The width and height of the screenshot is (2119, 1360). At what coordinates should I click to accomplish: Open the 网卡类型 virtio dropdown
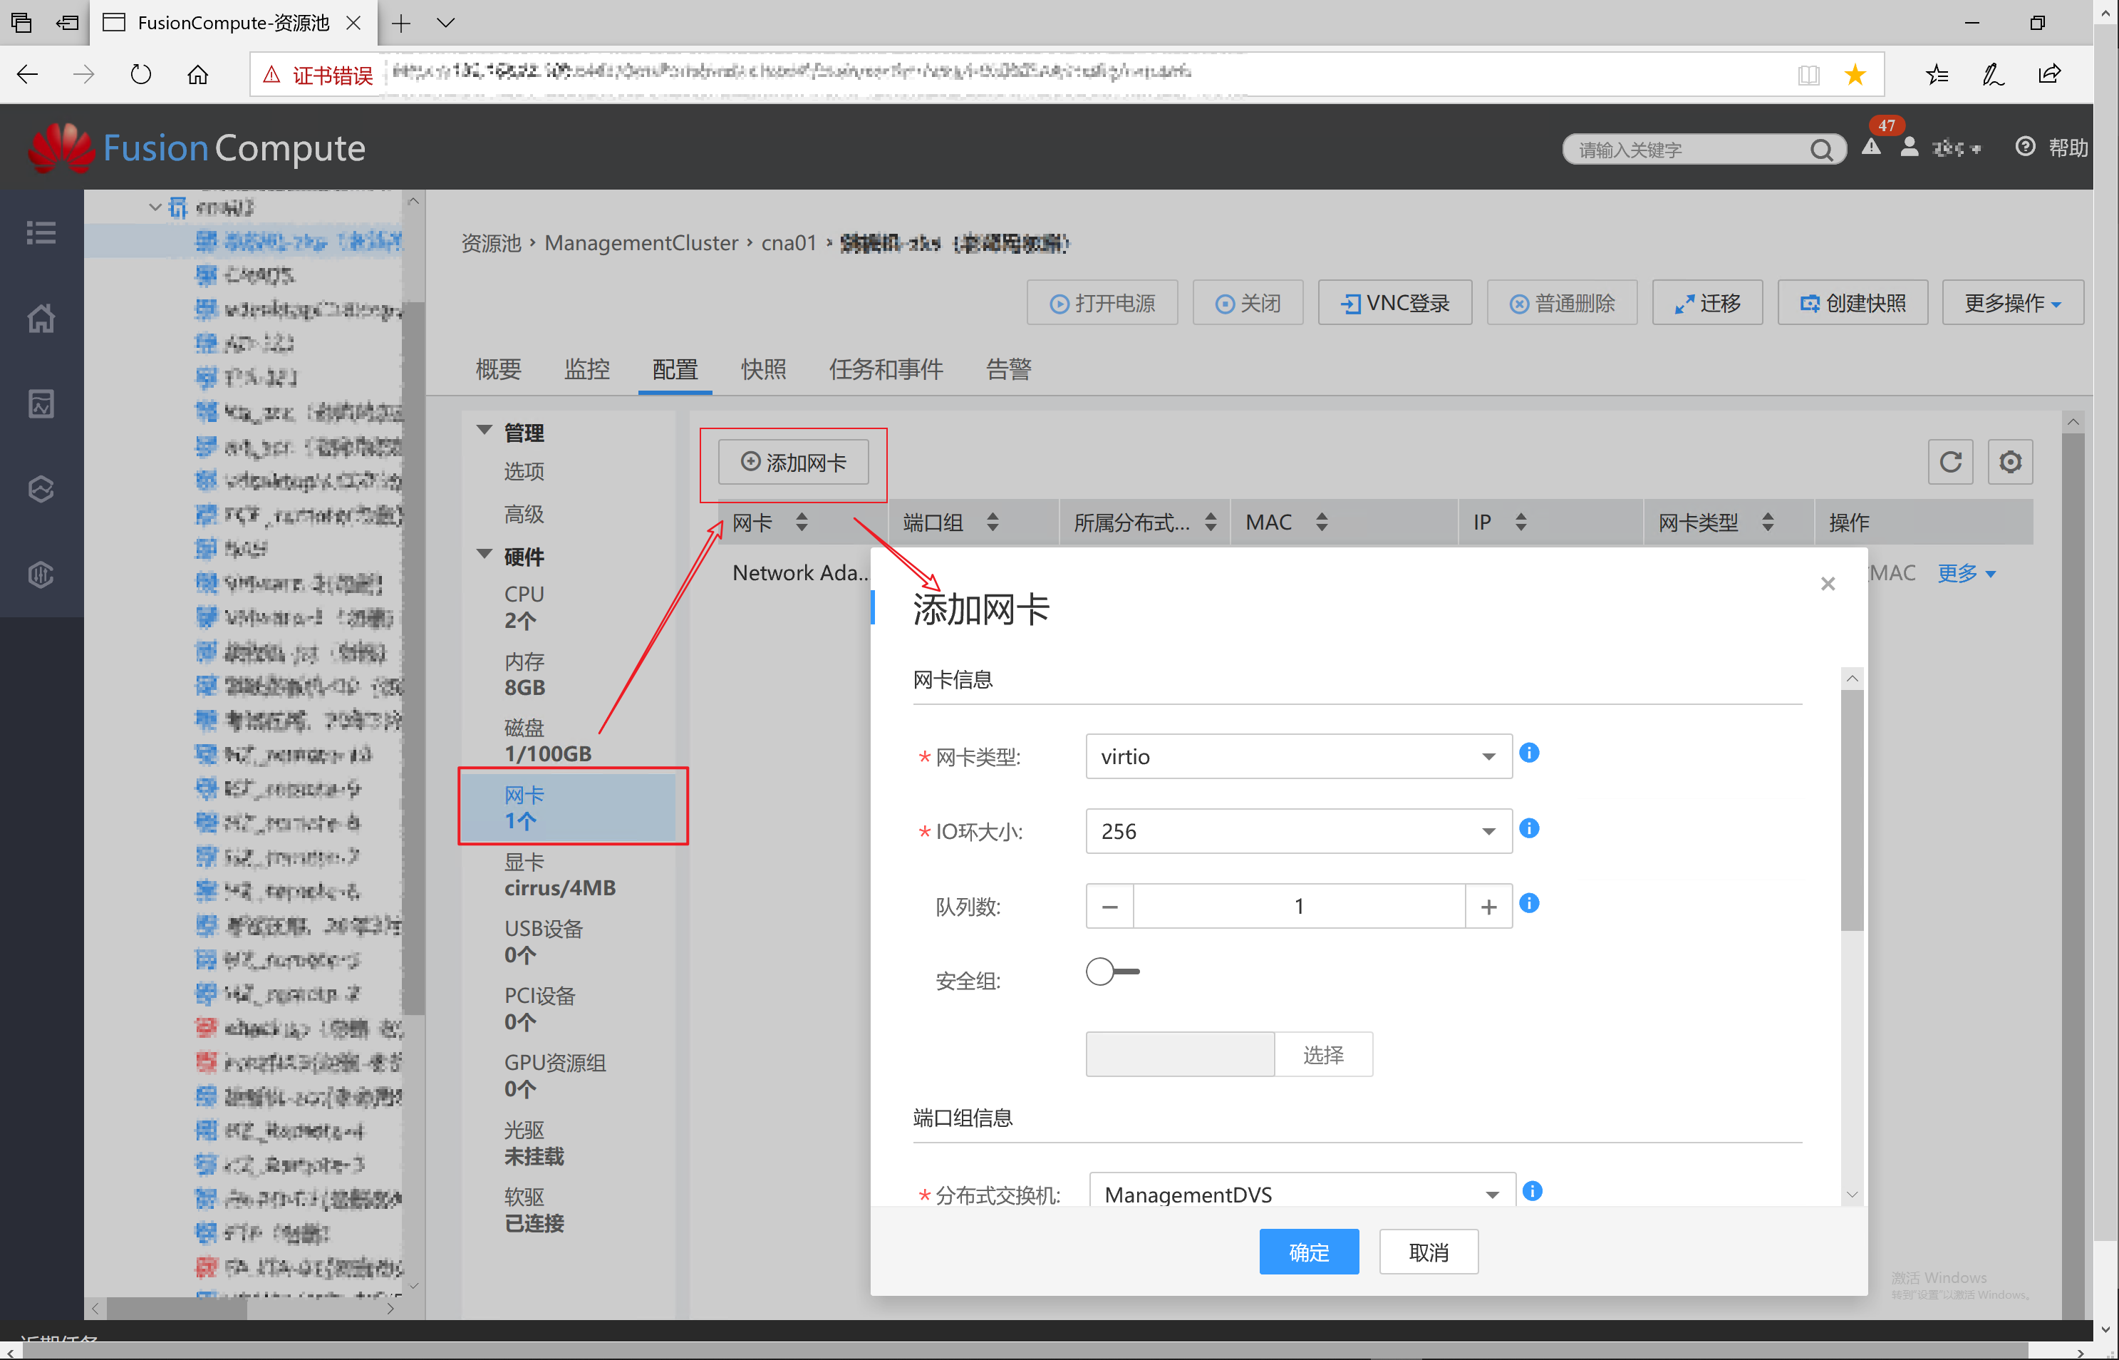click(x=1297, y=757)
